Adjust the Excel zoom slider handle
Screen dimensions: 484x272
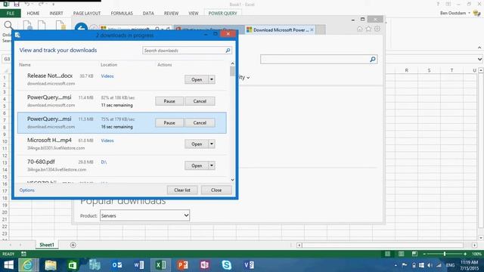[445, 254]
